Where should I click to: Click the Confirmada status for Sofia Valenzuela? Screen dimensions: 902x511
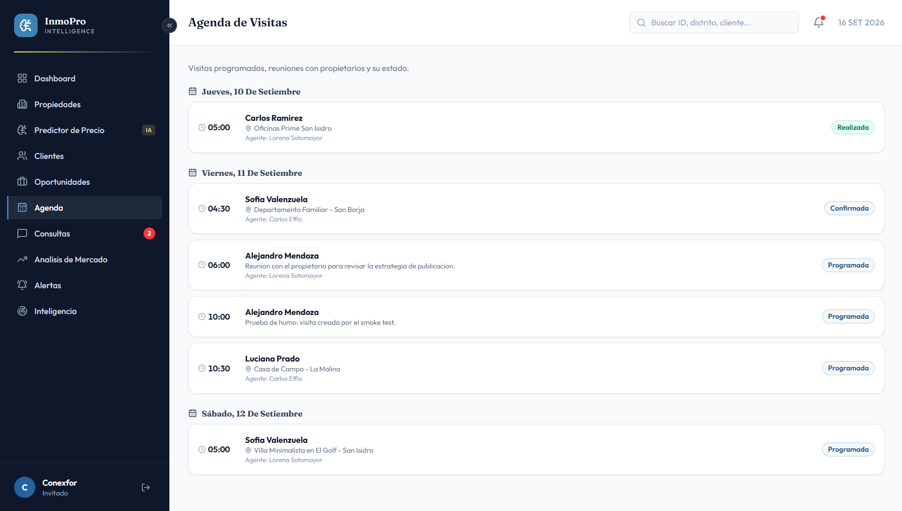click(849, 208)
